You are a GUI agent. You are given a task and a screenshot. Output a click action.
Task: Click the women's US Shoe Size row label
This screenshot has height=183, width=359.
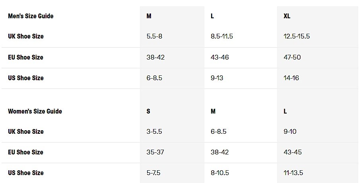[26, 173]
